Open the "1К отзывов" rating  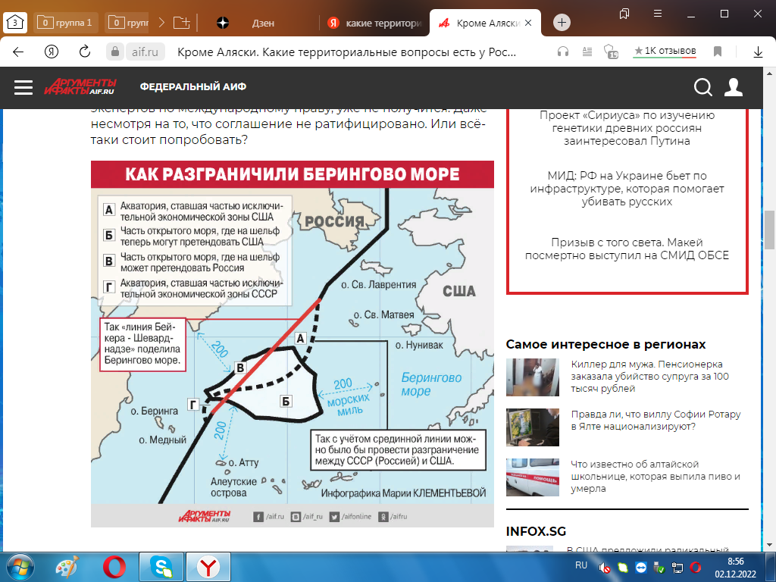[x=665, y=51]
